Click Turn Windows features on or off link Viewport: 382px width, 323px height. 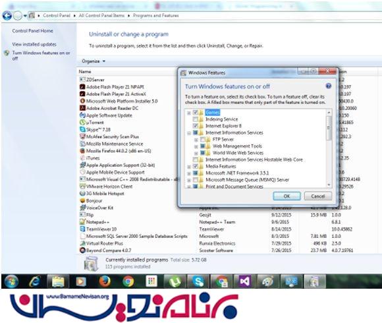point(41,55)
